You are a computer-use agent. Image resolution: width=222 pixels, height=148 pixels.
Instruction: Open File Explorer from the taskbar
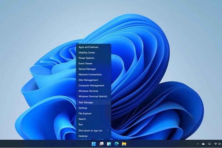[x=124, y=144]
